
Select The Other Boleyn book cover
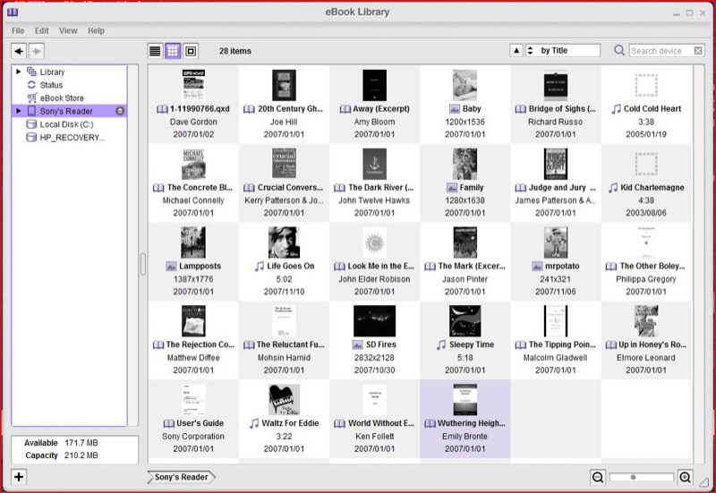646,242
